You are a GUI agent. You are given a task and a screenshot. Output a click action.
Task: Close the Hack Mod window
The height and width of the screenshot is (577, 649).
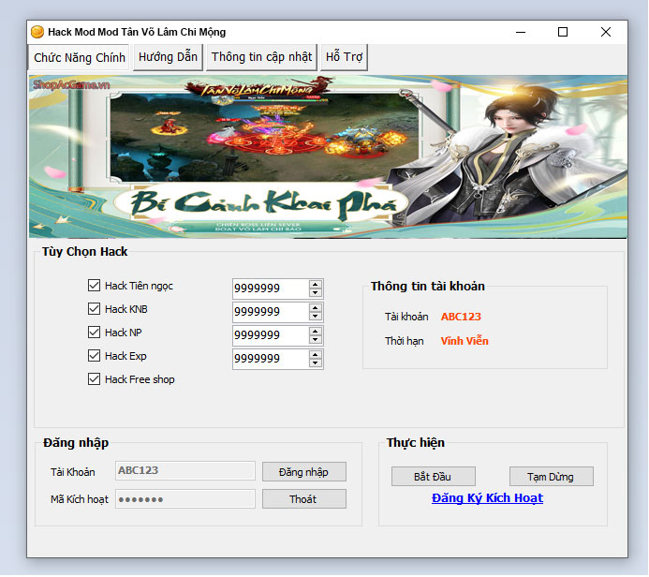point(606,32)
